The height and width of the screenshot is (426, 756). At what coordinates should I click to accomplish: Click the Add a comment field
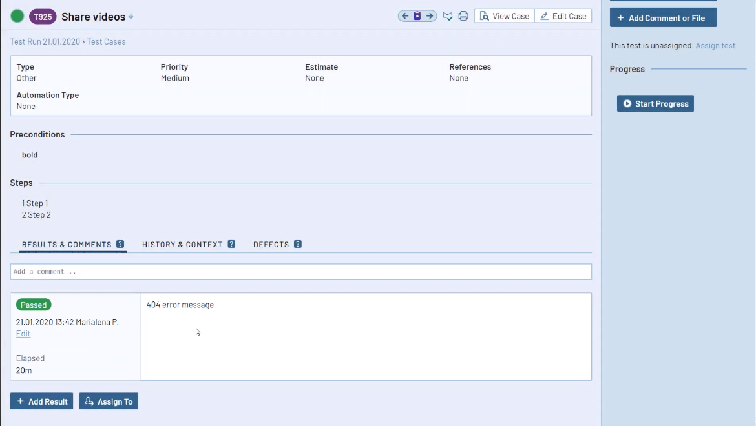click(x=300, y=272)
